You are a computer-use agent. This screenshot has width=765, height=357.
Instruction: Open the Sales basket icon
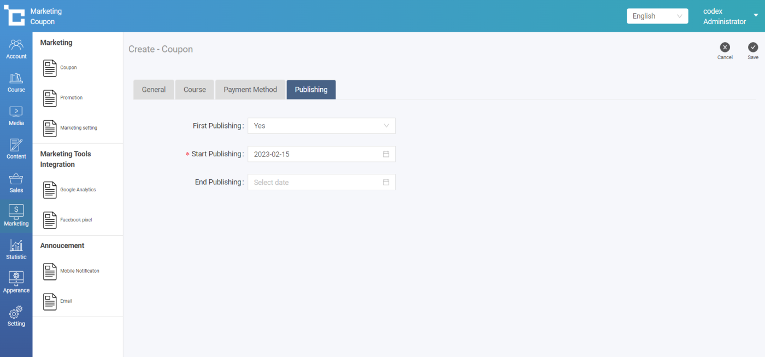(16, 179)
